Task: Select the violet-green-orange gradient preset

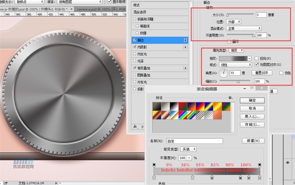Action: click(x=226, y=106)
